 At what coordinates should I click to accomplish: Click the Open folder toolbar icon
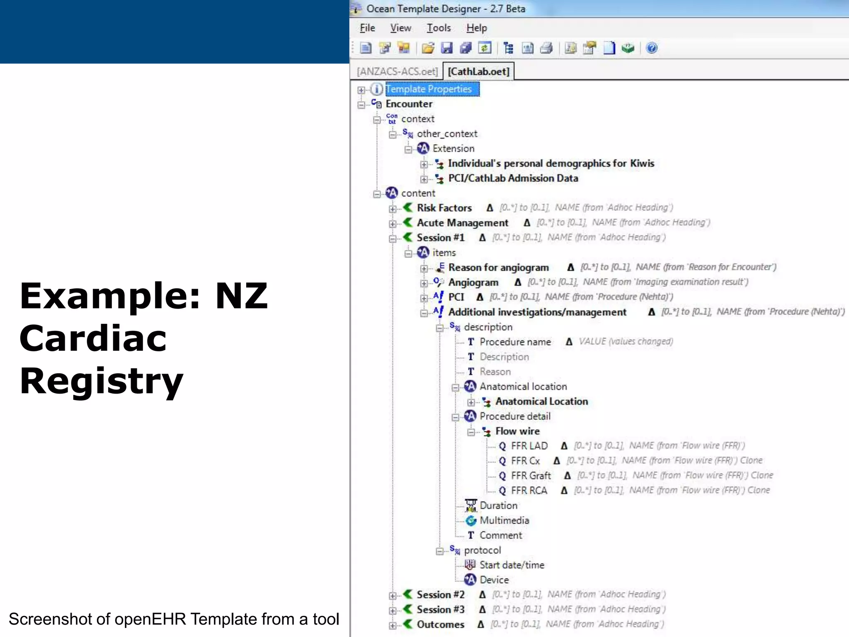click(428, 48)
